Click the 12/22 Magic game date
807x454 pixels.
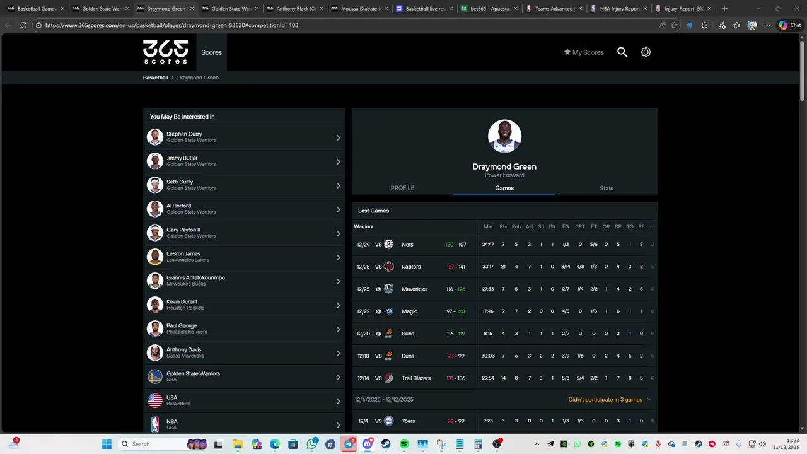click(x=363, y=311)
